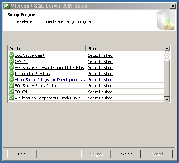Close the SQL Server 2005 Setup window

(x=173, y=6)
